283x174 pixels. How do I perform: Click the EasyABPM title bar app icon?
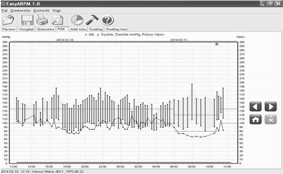pyautogui.click(x=3, y=3)
